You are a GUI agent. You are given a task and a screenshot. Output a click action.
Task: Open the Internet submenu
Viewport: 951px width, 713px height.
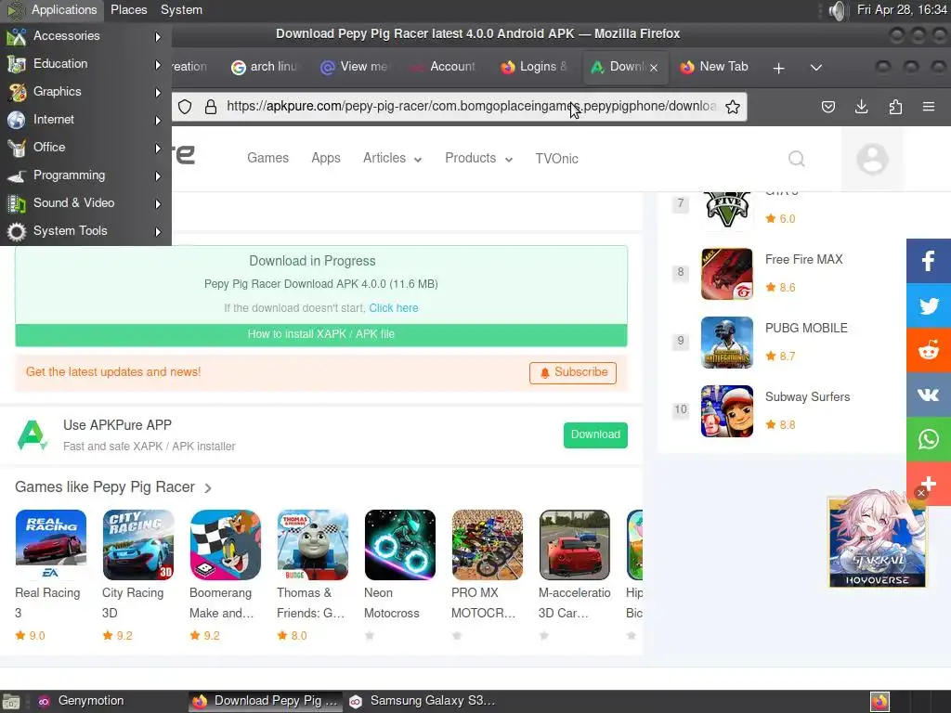[85, 120]
